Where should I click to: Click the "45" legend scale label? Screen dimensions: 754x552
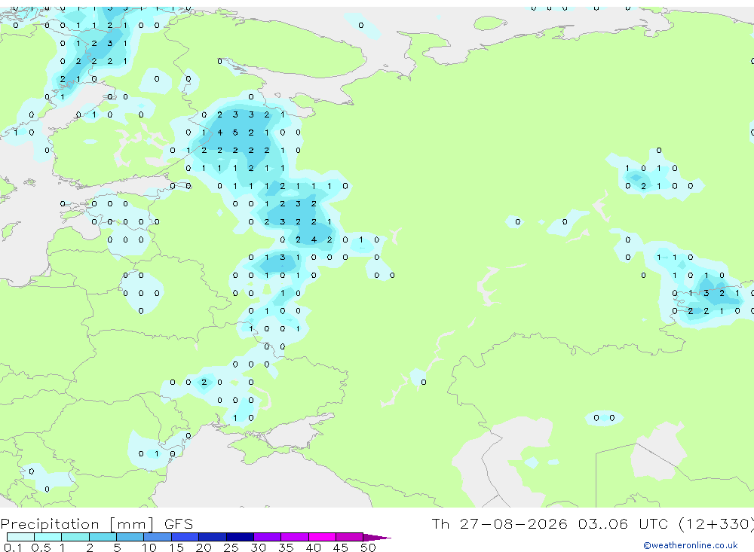click(341, 547)
